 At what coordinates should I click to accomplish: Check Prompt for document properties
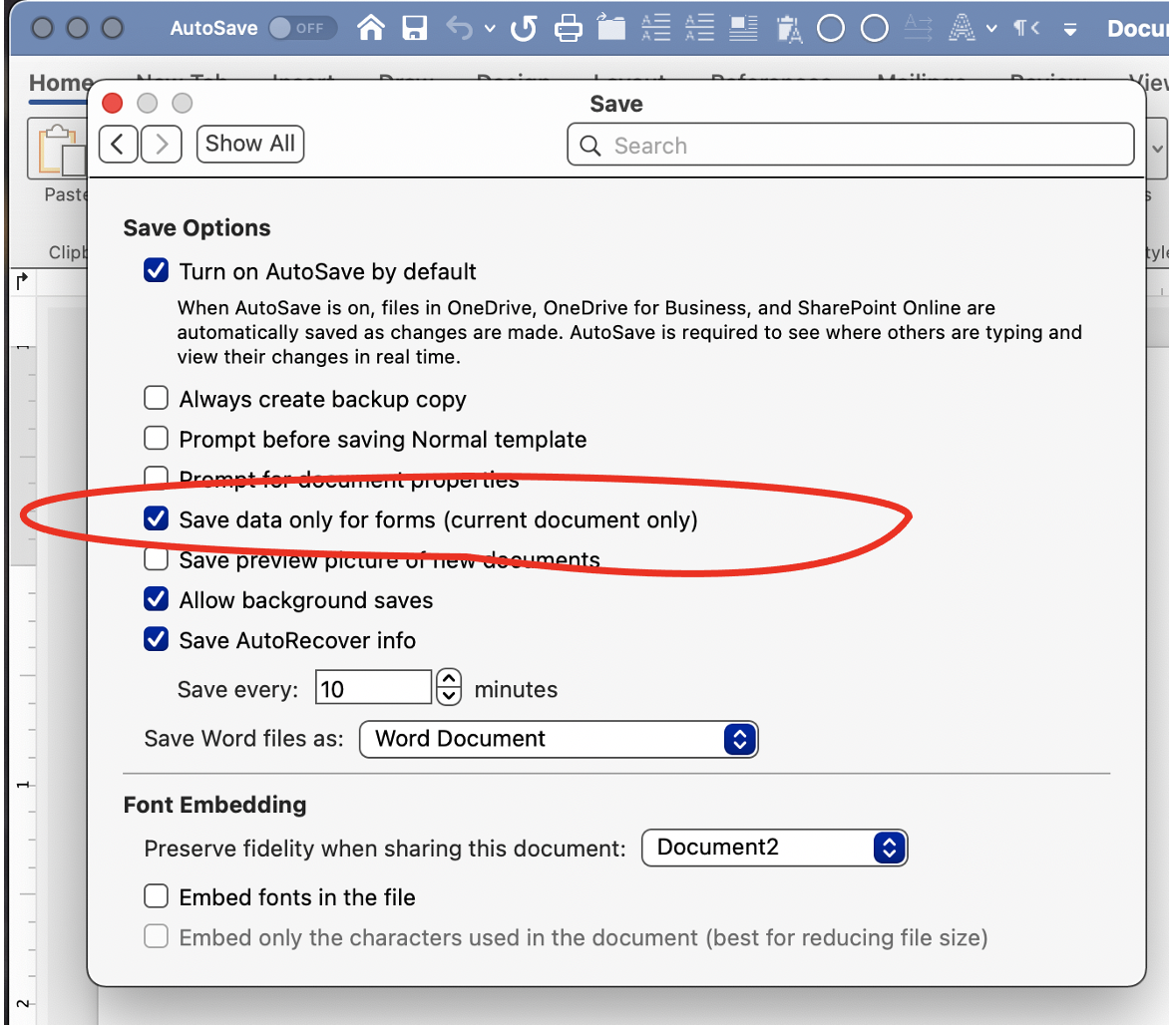point(156,478)
